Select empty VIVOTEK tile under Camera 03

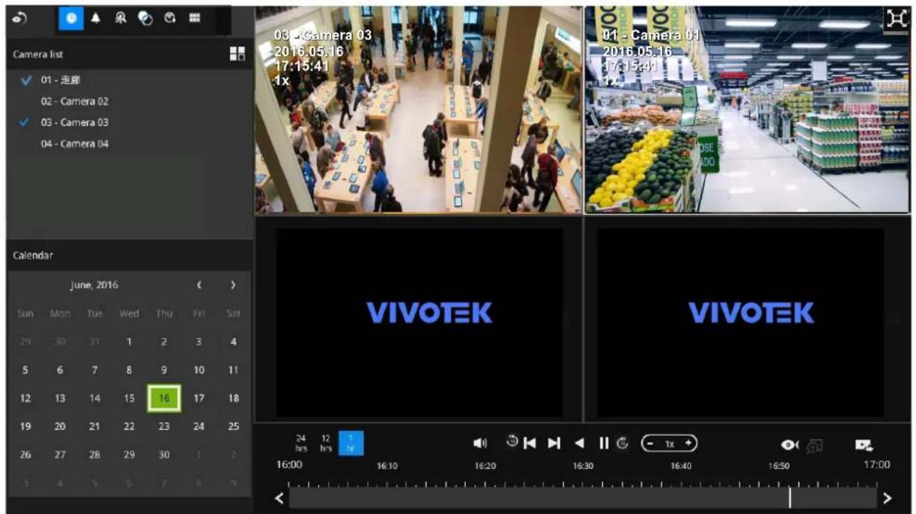point(418,318)
